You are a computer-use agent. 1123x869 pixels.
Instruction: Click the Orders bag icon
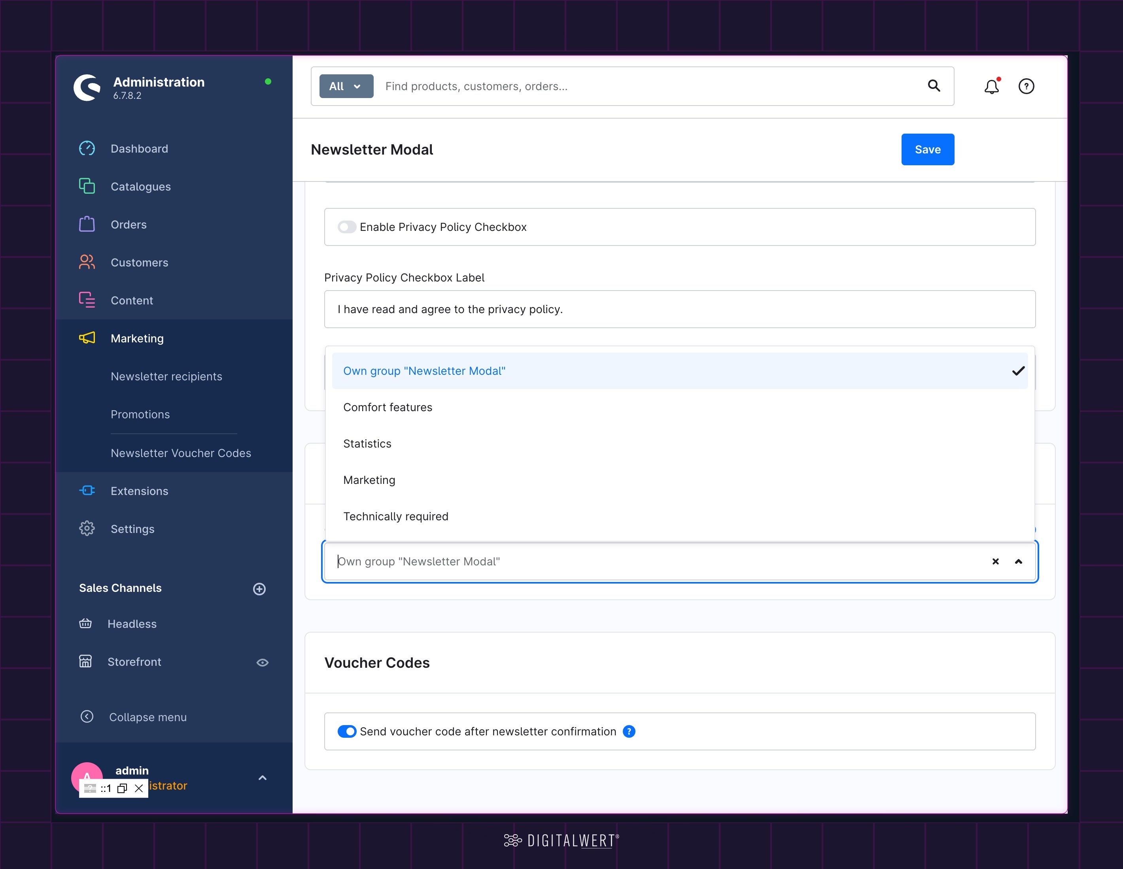click(x=87, y=224)
